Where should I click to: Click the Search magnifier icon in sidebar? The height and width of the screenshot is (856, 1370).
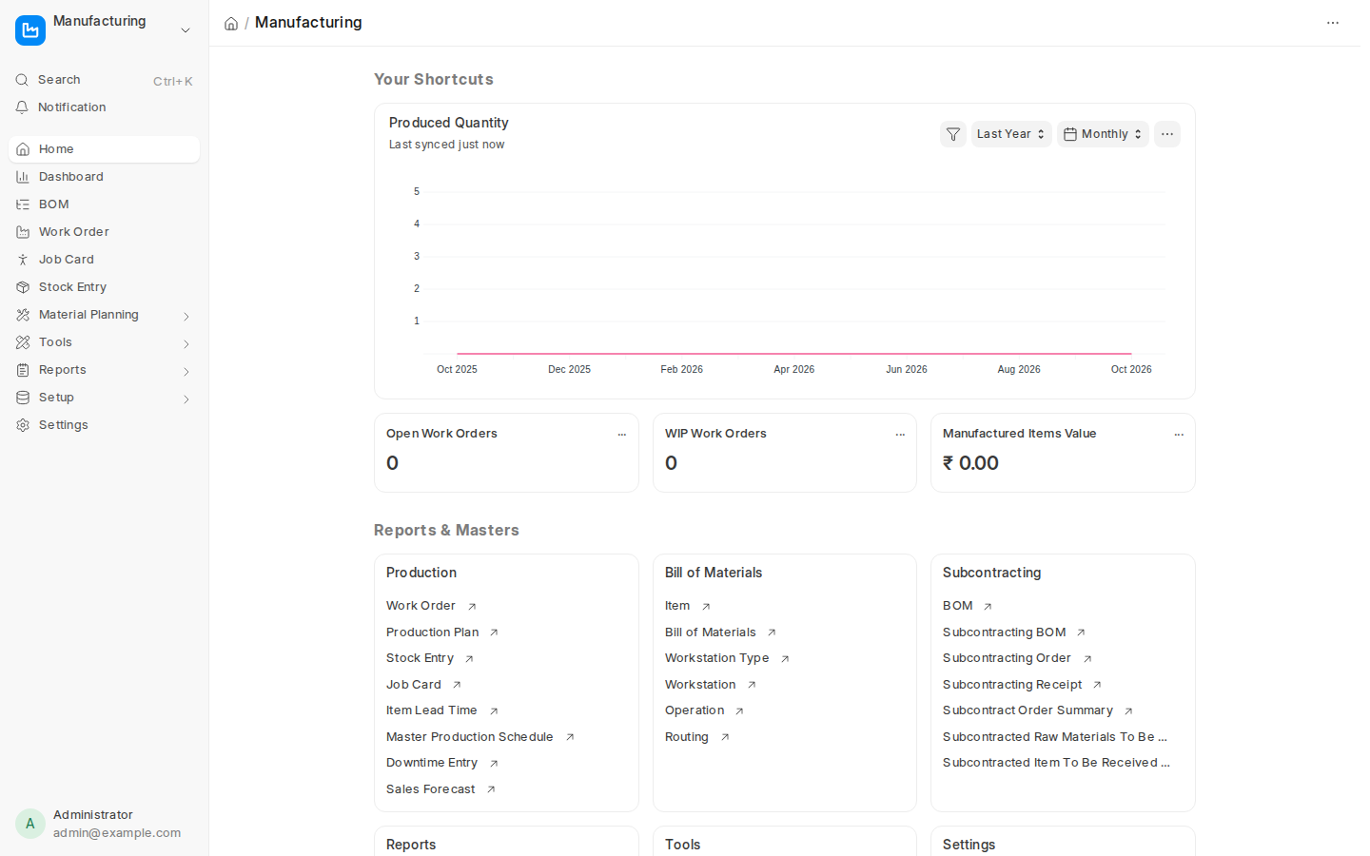click(x=22, y=80)
